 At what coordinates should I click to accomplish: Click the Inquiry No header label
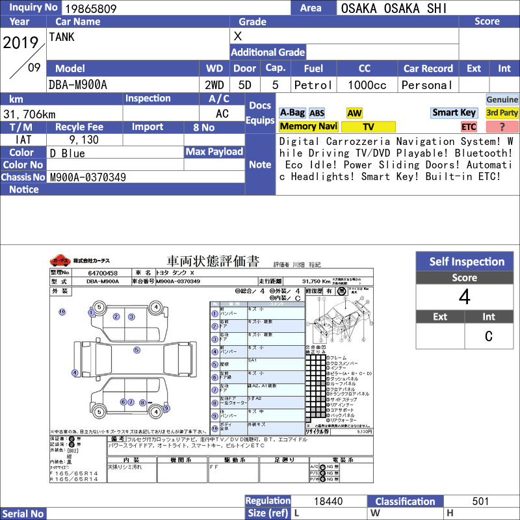pos(31,7)
